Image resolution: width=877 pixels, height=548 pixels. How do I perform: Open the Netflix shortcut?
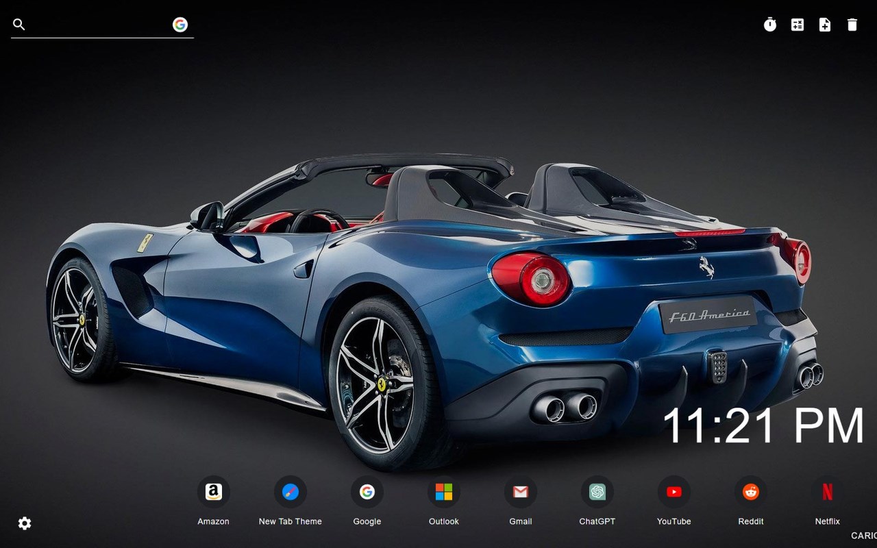pos(828,492)
